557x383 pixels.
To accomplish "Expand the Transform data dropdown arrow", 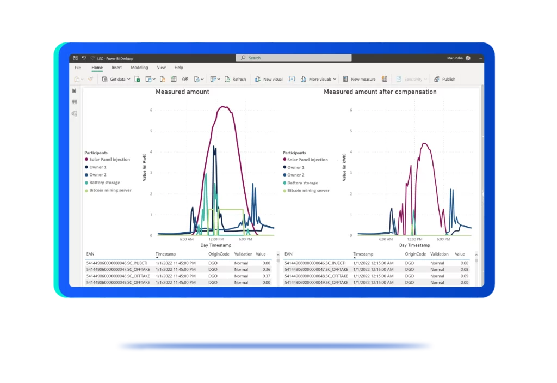I will [x=219, y=79].
